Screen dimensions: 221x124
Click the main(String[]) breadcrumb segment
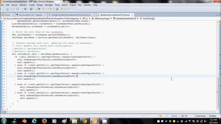tap(147, 19)
